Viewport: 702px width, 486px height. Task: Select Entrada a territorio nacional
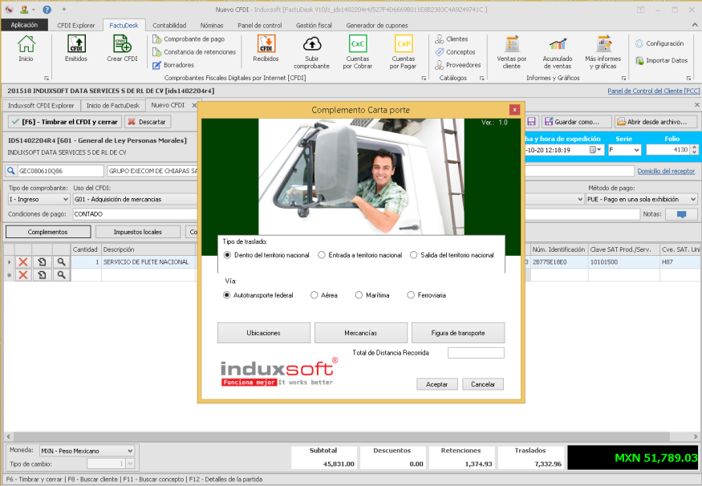coord(322,255)
